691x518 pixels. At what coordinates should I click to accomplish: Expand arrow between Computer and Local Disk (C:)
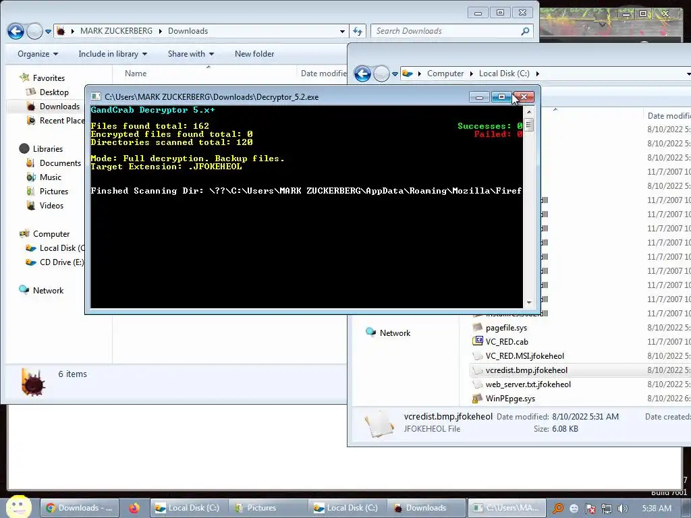pos(472,74)
